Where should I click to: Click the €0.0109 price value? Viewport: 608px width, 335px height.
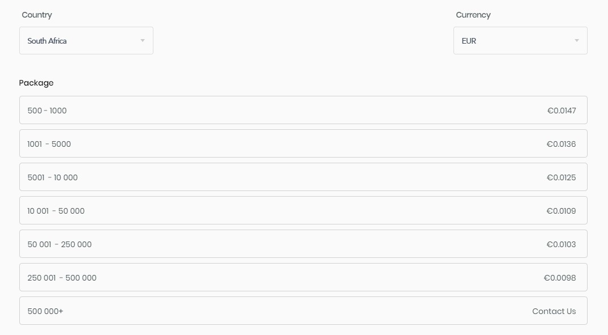(561, 211)
